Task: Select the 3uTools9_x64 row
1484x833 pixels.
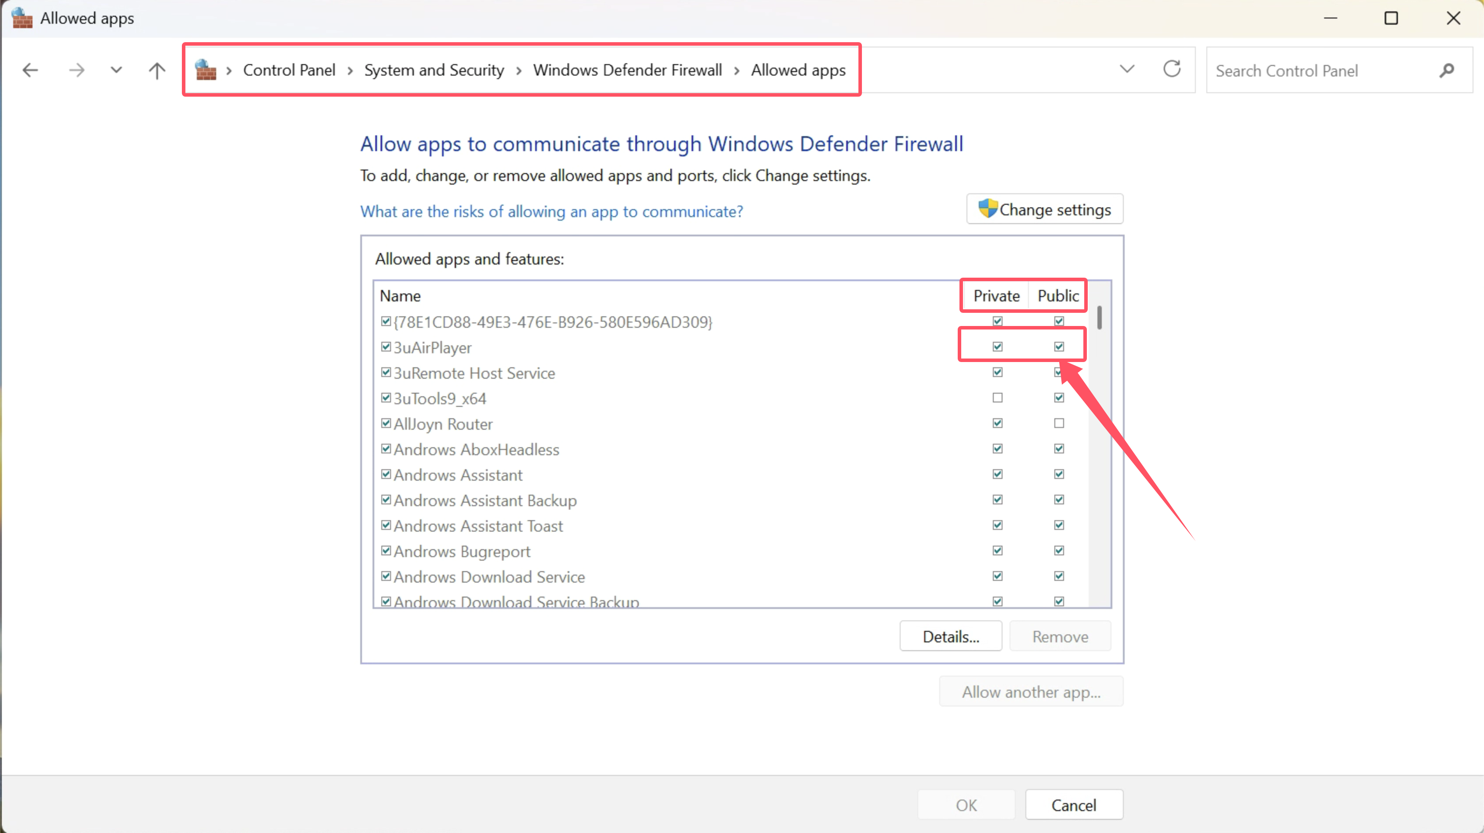Action: tap(731, 398)
